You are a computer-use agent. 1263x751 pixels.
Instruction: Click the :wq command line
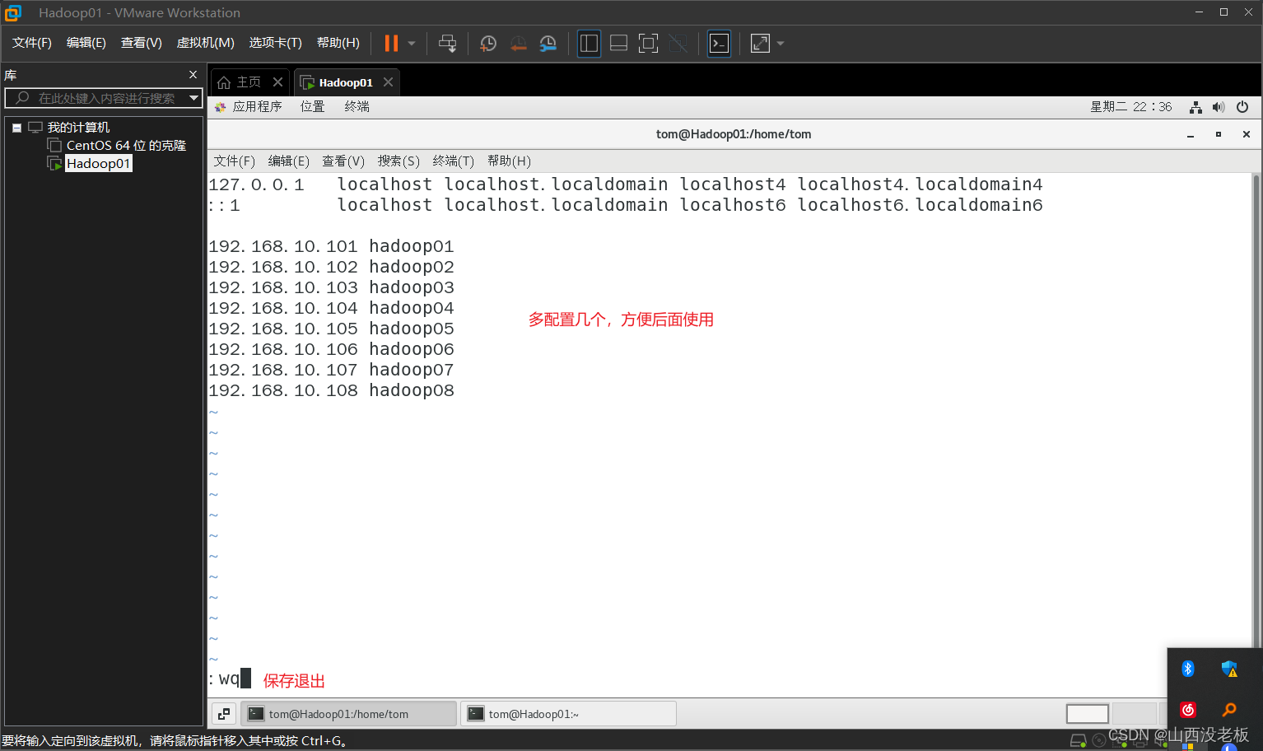(x=230, y=679)
